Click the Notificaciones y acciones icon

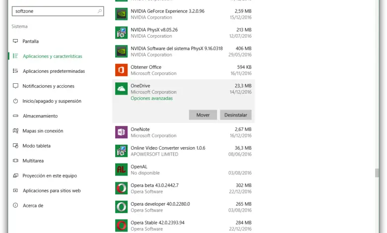tap(15, 86)
